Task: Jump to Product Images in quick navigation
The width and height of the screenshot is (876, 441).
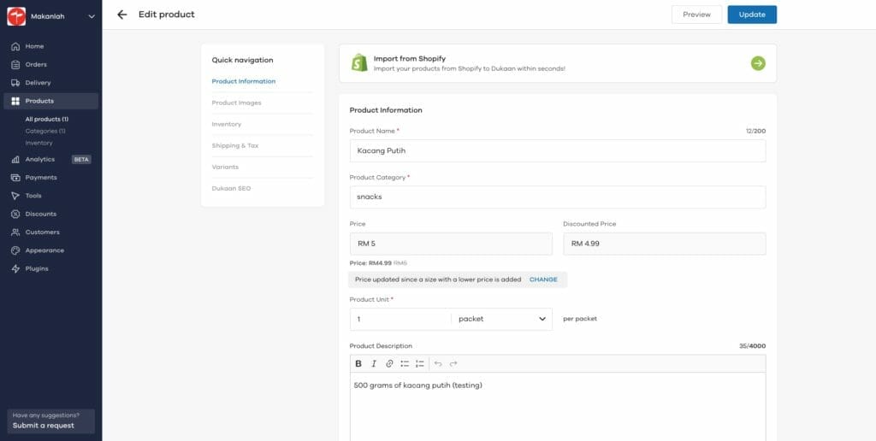Action: (237, 103)
